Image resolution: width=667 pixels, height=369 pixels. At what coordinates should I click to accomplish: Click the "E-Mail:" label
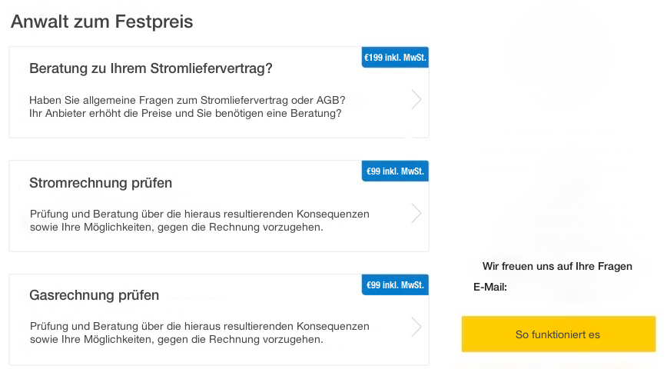[490, 288]
